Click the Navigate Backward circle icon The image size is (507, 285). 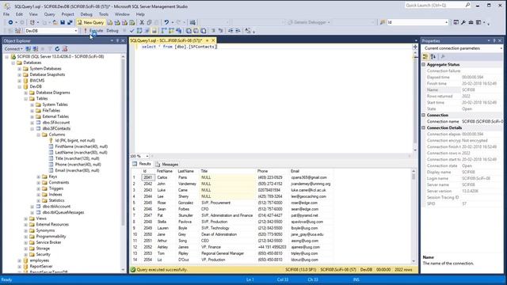pyautogui.click(x=10, y=22)
